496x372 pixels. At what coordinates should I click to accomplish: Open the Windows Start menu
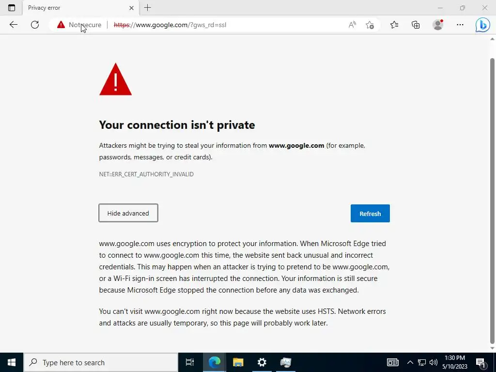(12, 362)
